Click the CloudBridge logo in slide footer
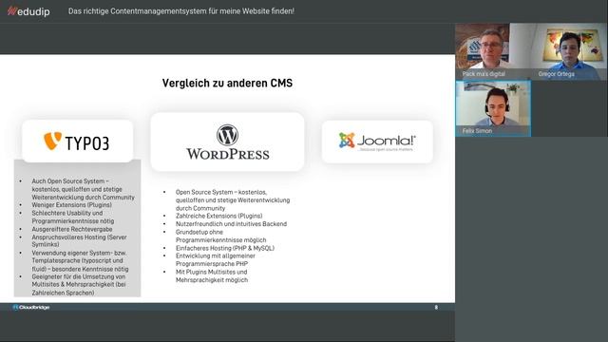This screenshot has height=342, width=608. [31, 308]
